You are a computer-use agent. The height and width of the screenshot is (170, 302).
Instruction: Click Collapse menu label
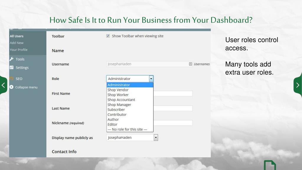click(26, 87)
